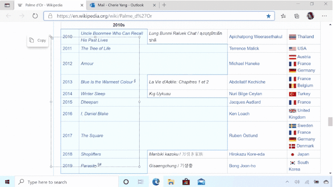334x187 pixels.
Task: Open the Settings and more menu
Action: click(x=324, y=16)
